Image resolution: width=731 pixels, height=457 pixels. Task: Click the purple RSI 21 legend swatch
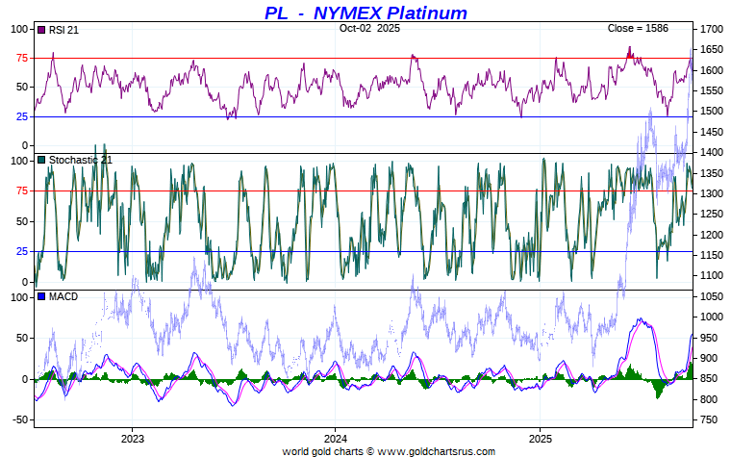[41, 30]
